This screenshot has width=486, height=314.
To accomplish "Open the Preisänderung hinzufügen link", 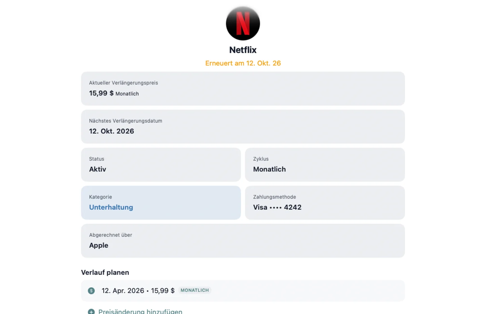I will pyautogui.click(x=140, y=311).
